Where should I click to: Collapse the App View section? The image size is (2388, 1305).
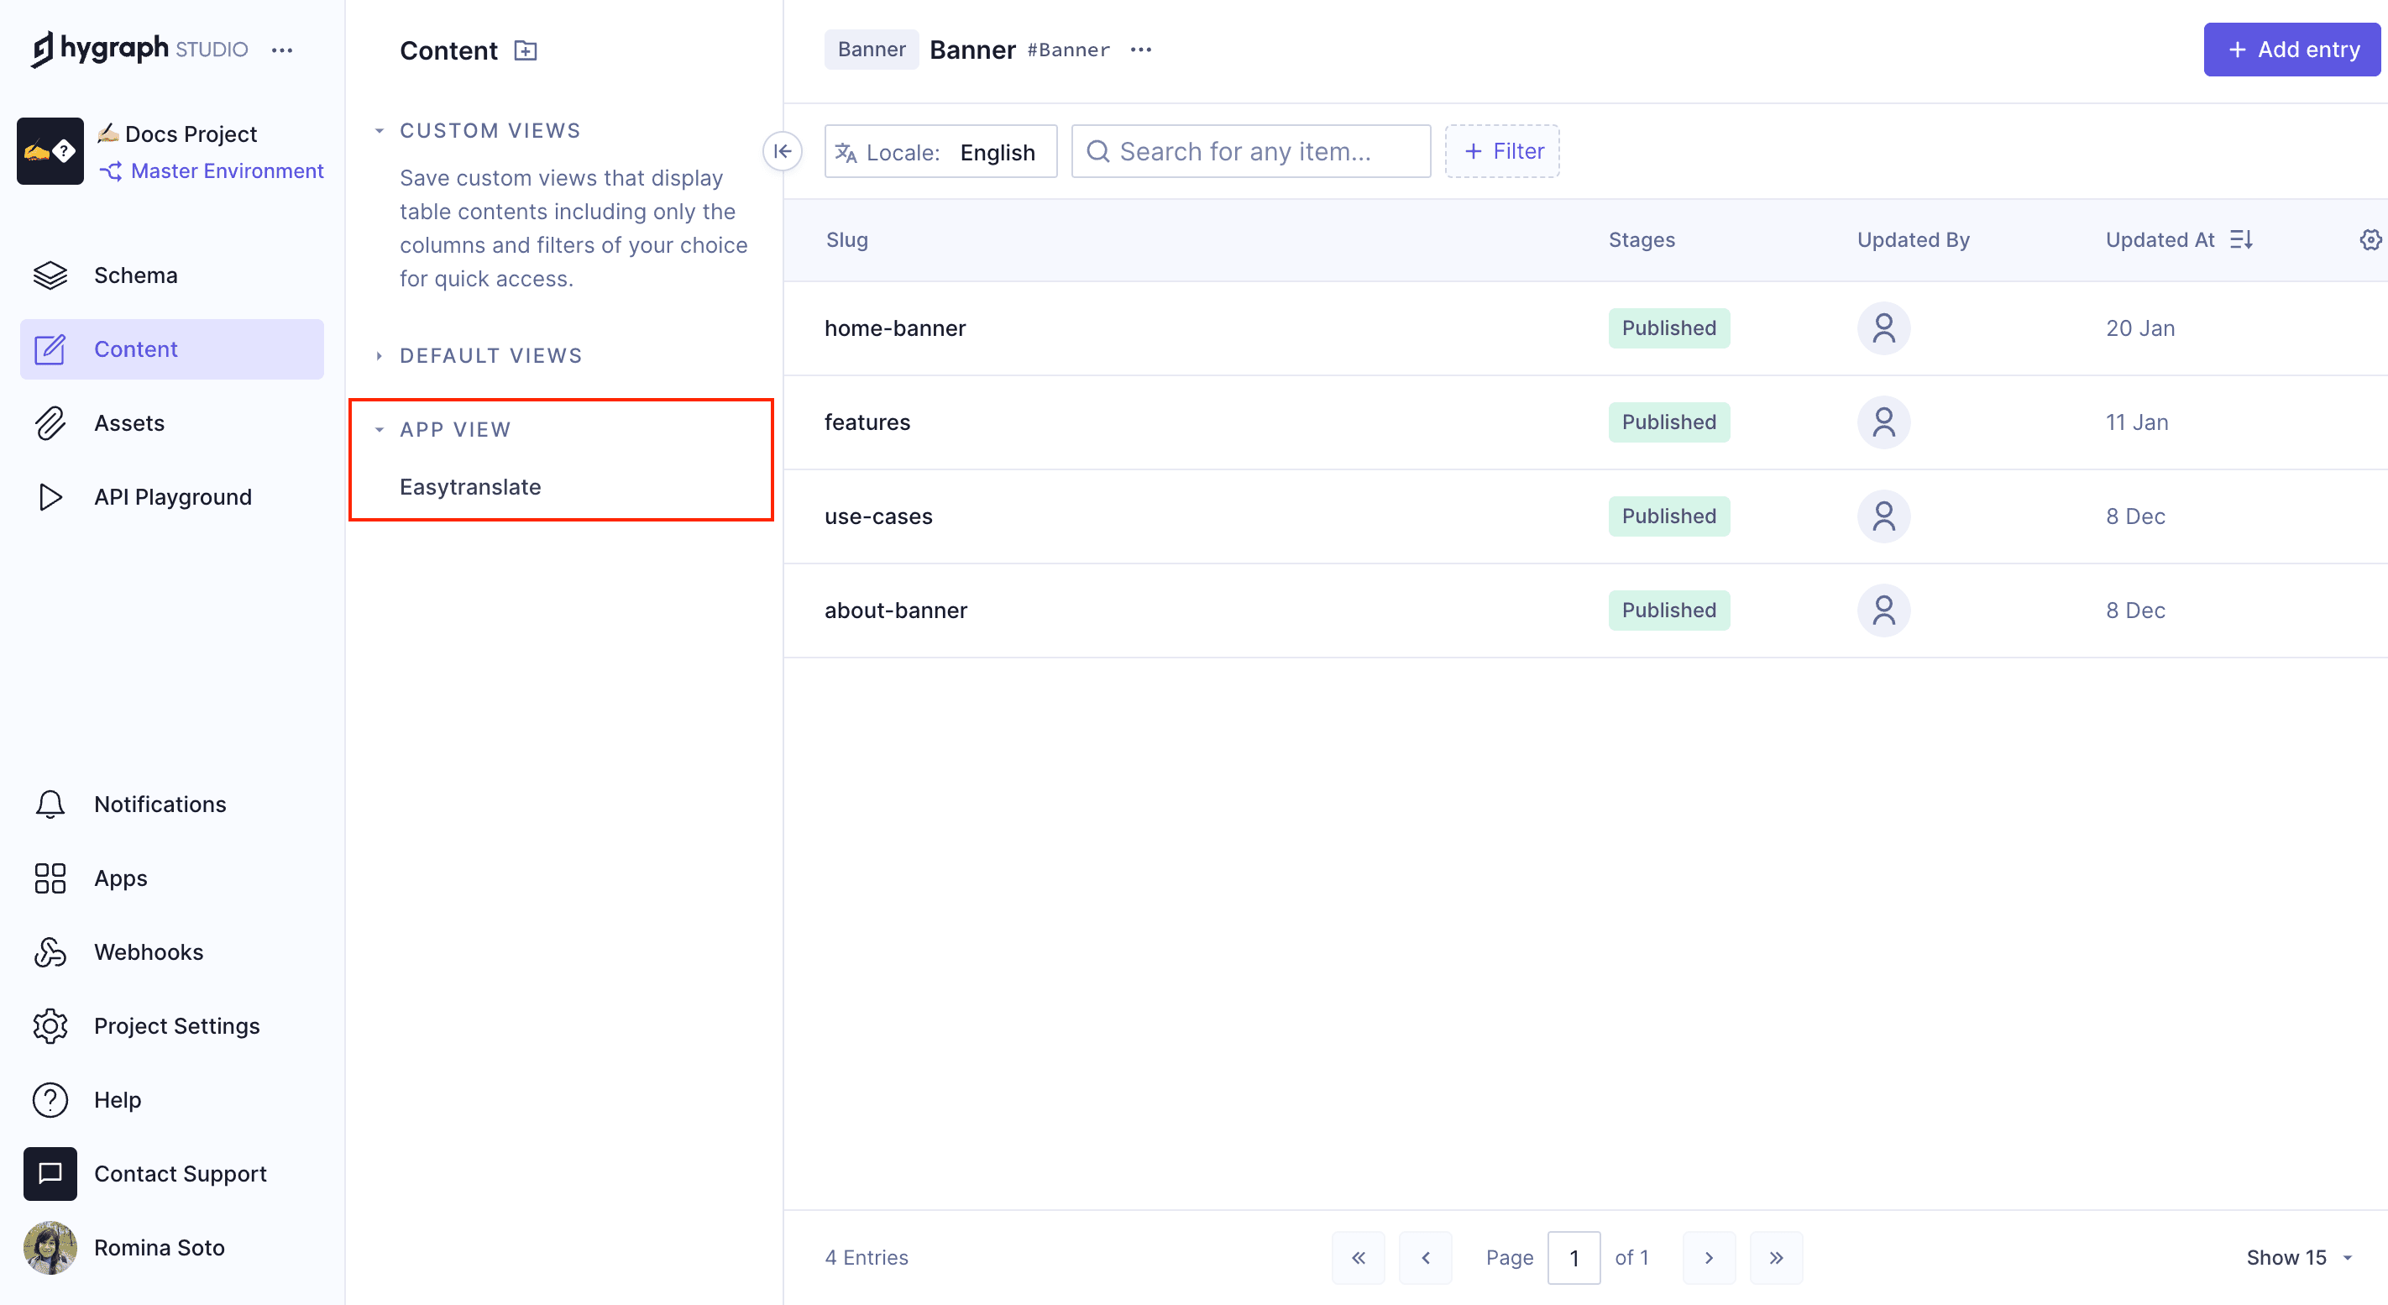[380, 428]
